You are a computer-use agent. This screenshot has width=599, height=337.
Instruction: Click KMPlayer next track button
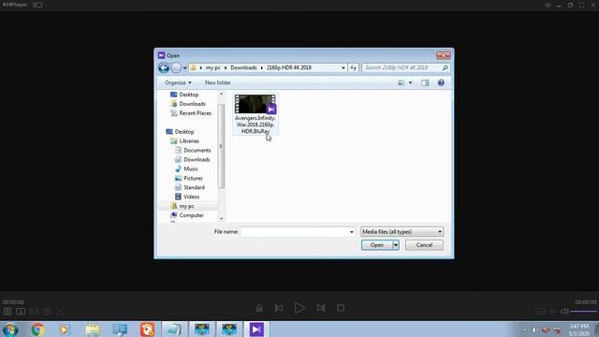(x=321, y=308)
